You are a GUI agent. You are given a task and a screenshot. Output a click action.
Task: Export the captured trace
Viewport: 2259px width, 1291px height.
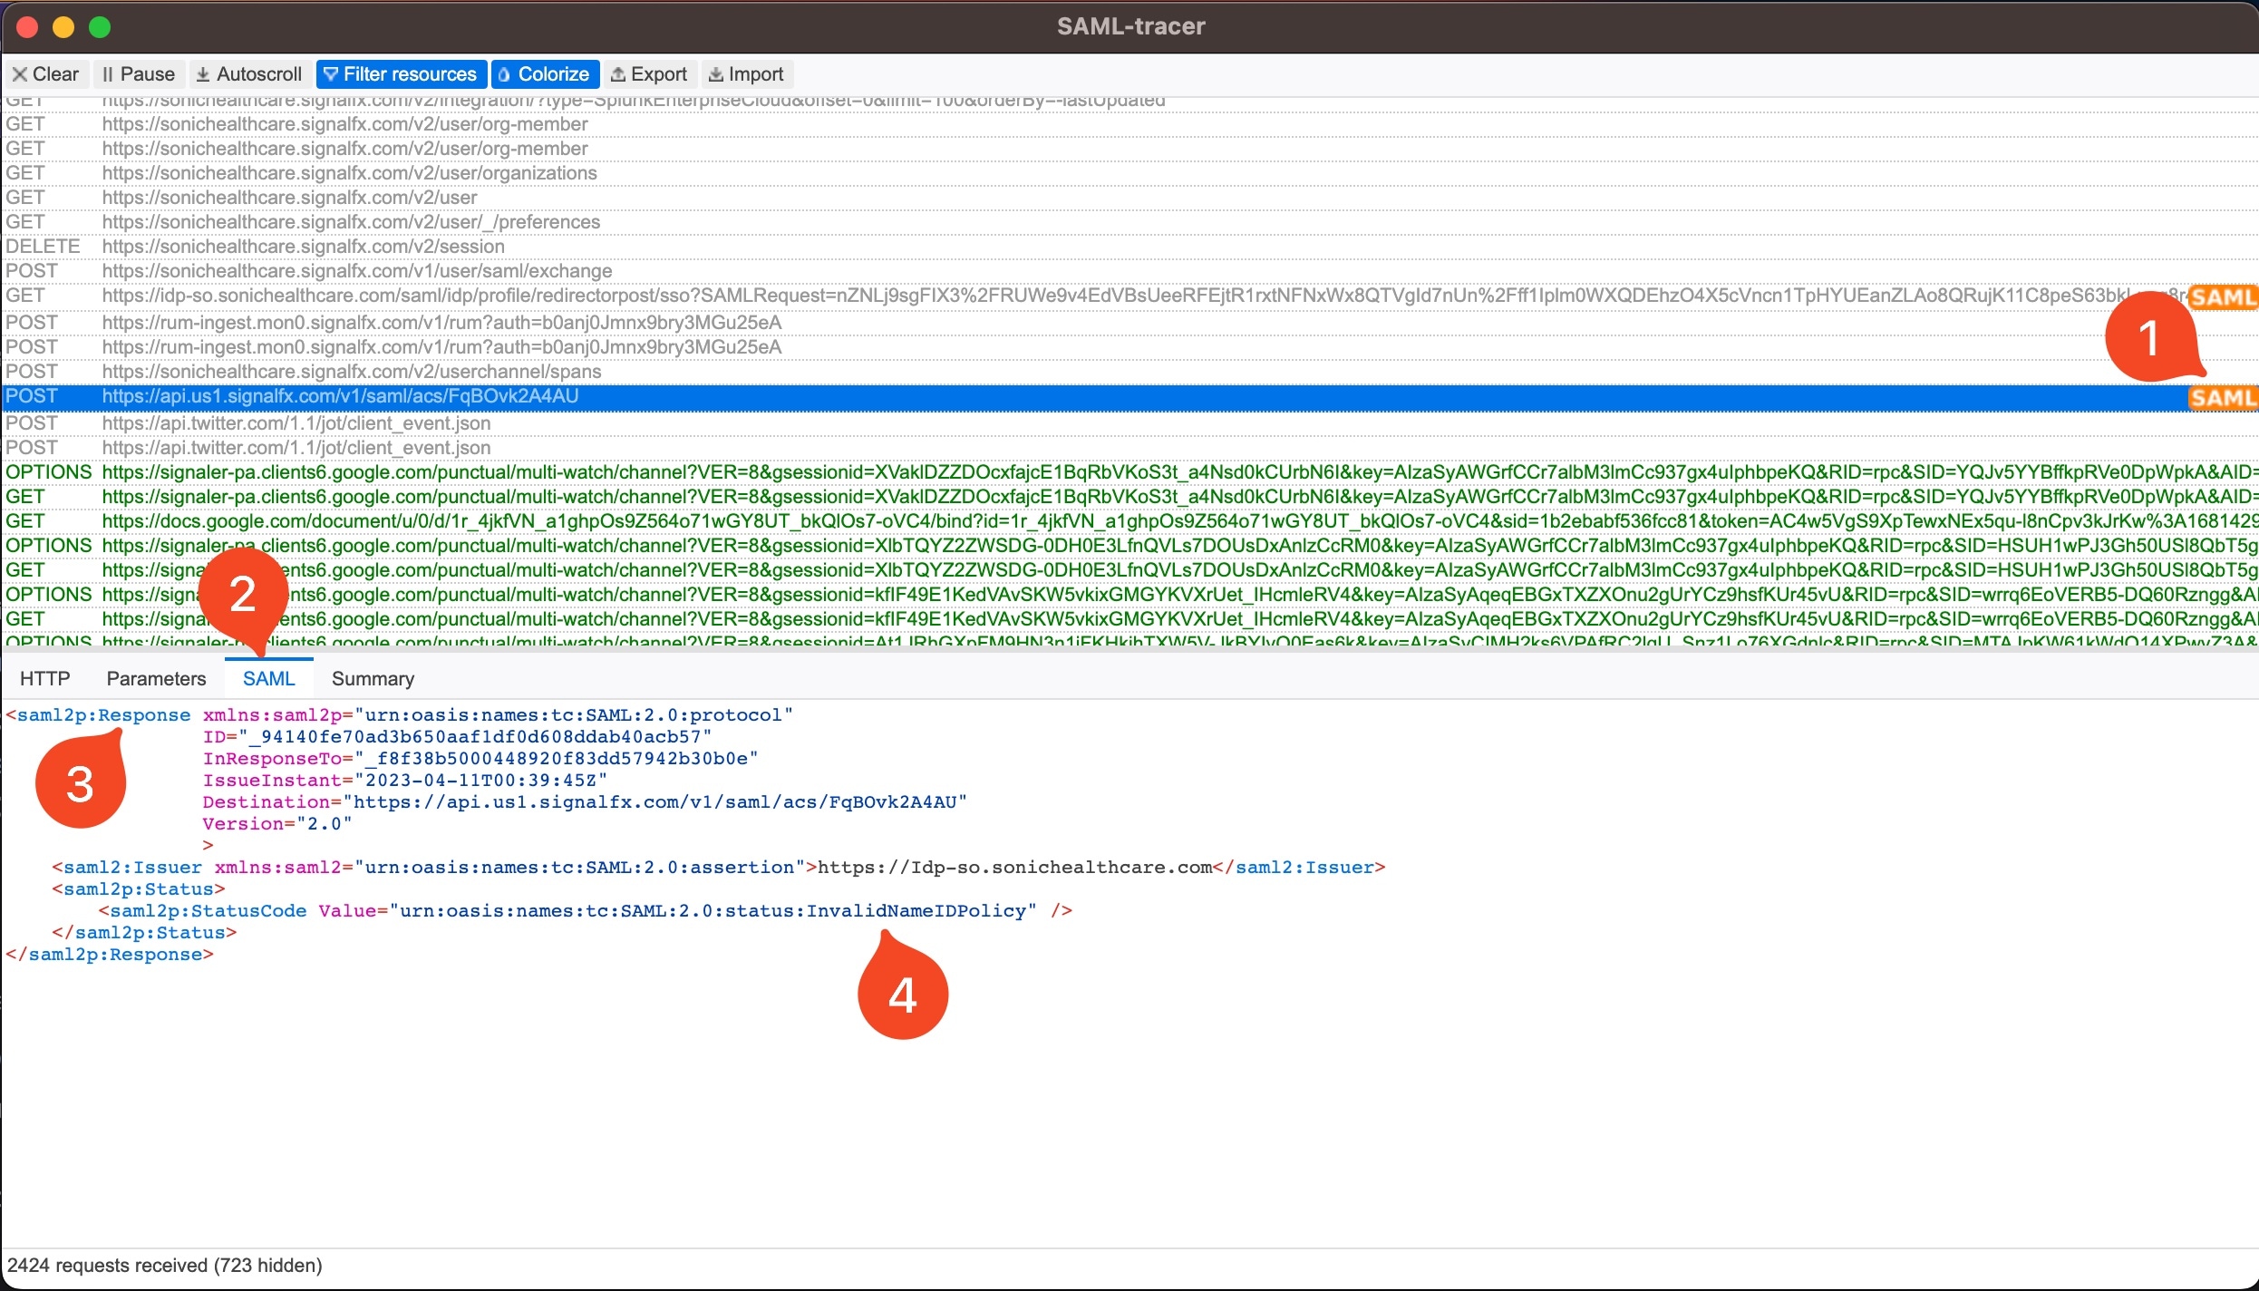click(x=649, y=74)
